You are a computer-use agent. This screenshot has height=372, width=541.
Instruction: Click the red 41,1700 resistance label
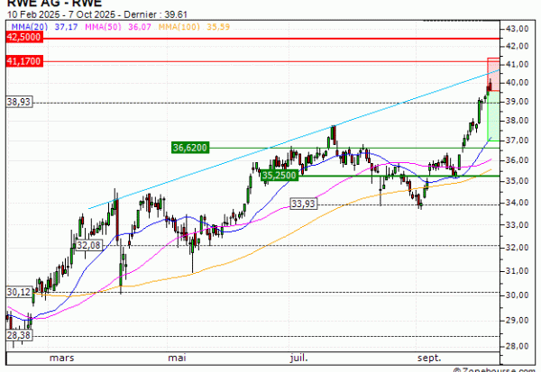[x=23, y=61]
